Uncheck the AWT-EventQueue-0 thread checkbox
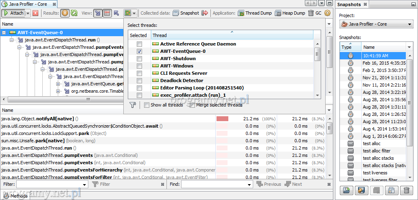Viewport: 418px width, 200px height. pyautogui.click(x=140, y=51)
